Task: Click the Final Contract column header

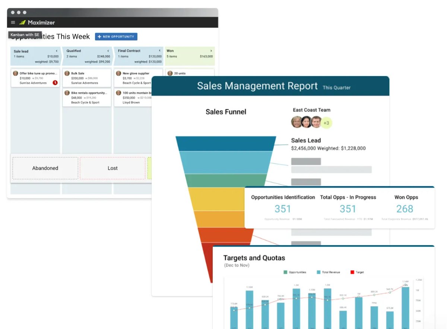Action: pyautogui.click(x=138, y=56)
